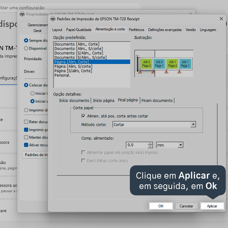The height and width of the screenshot is (228, 228).
Task: Open Gerenciamento tab in Propriedades window
Action: (34, 25)
